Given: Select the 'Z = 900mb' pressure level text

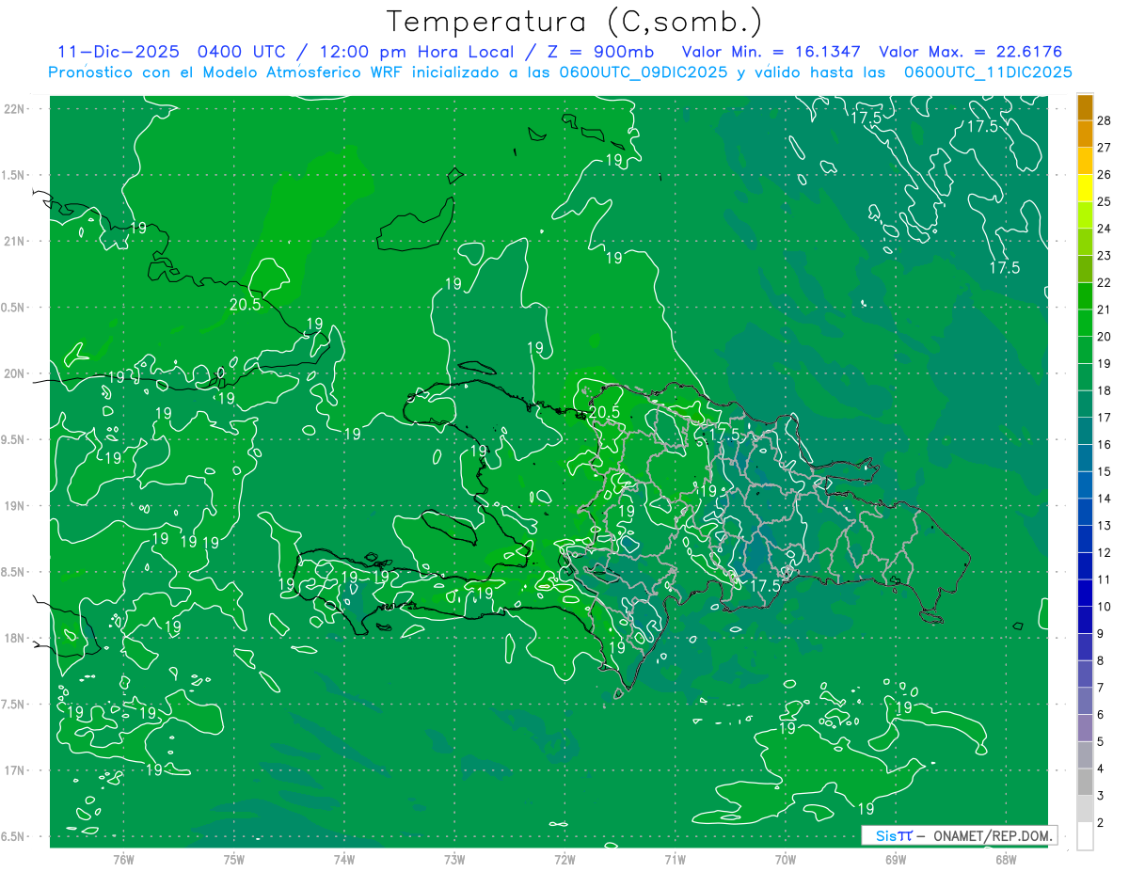Looking at the screenshot, I should click(598, 52).
